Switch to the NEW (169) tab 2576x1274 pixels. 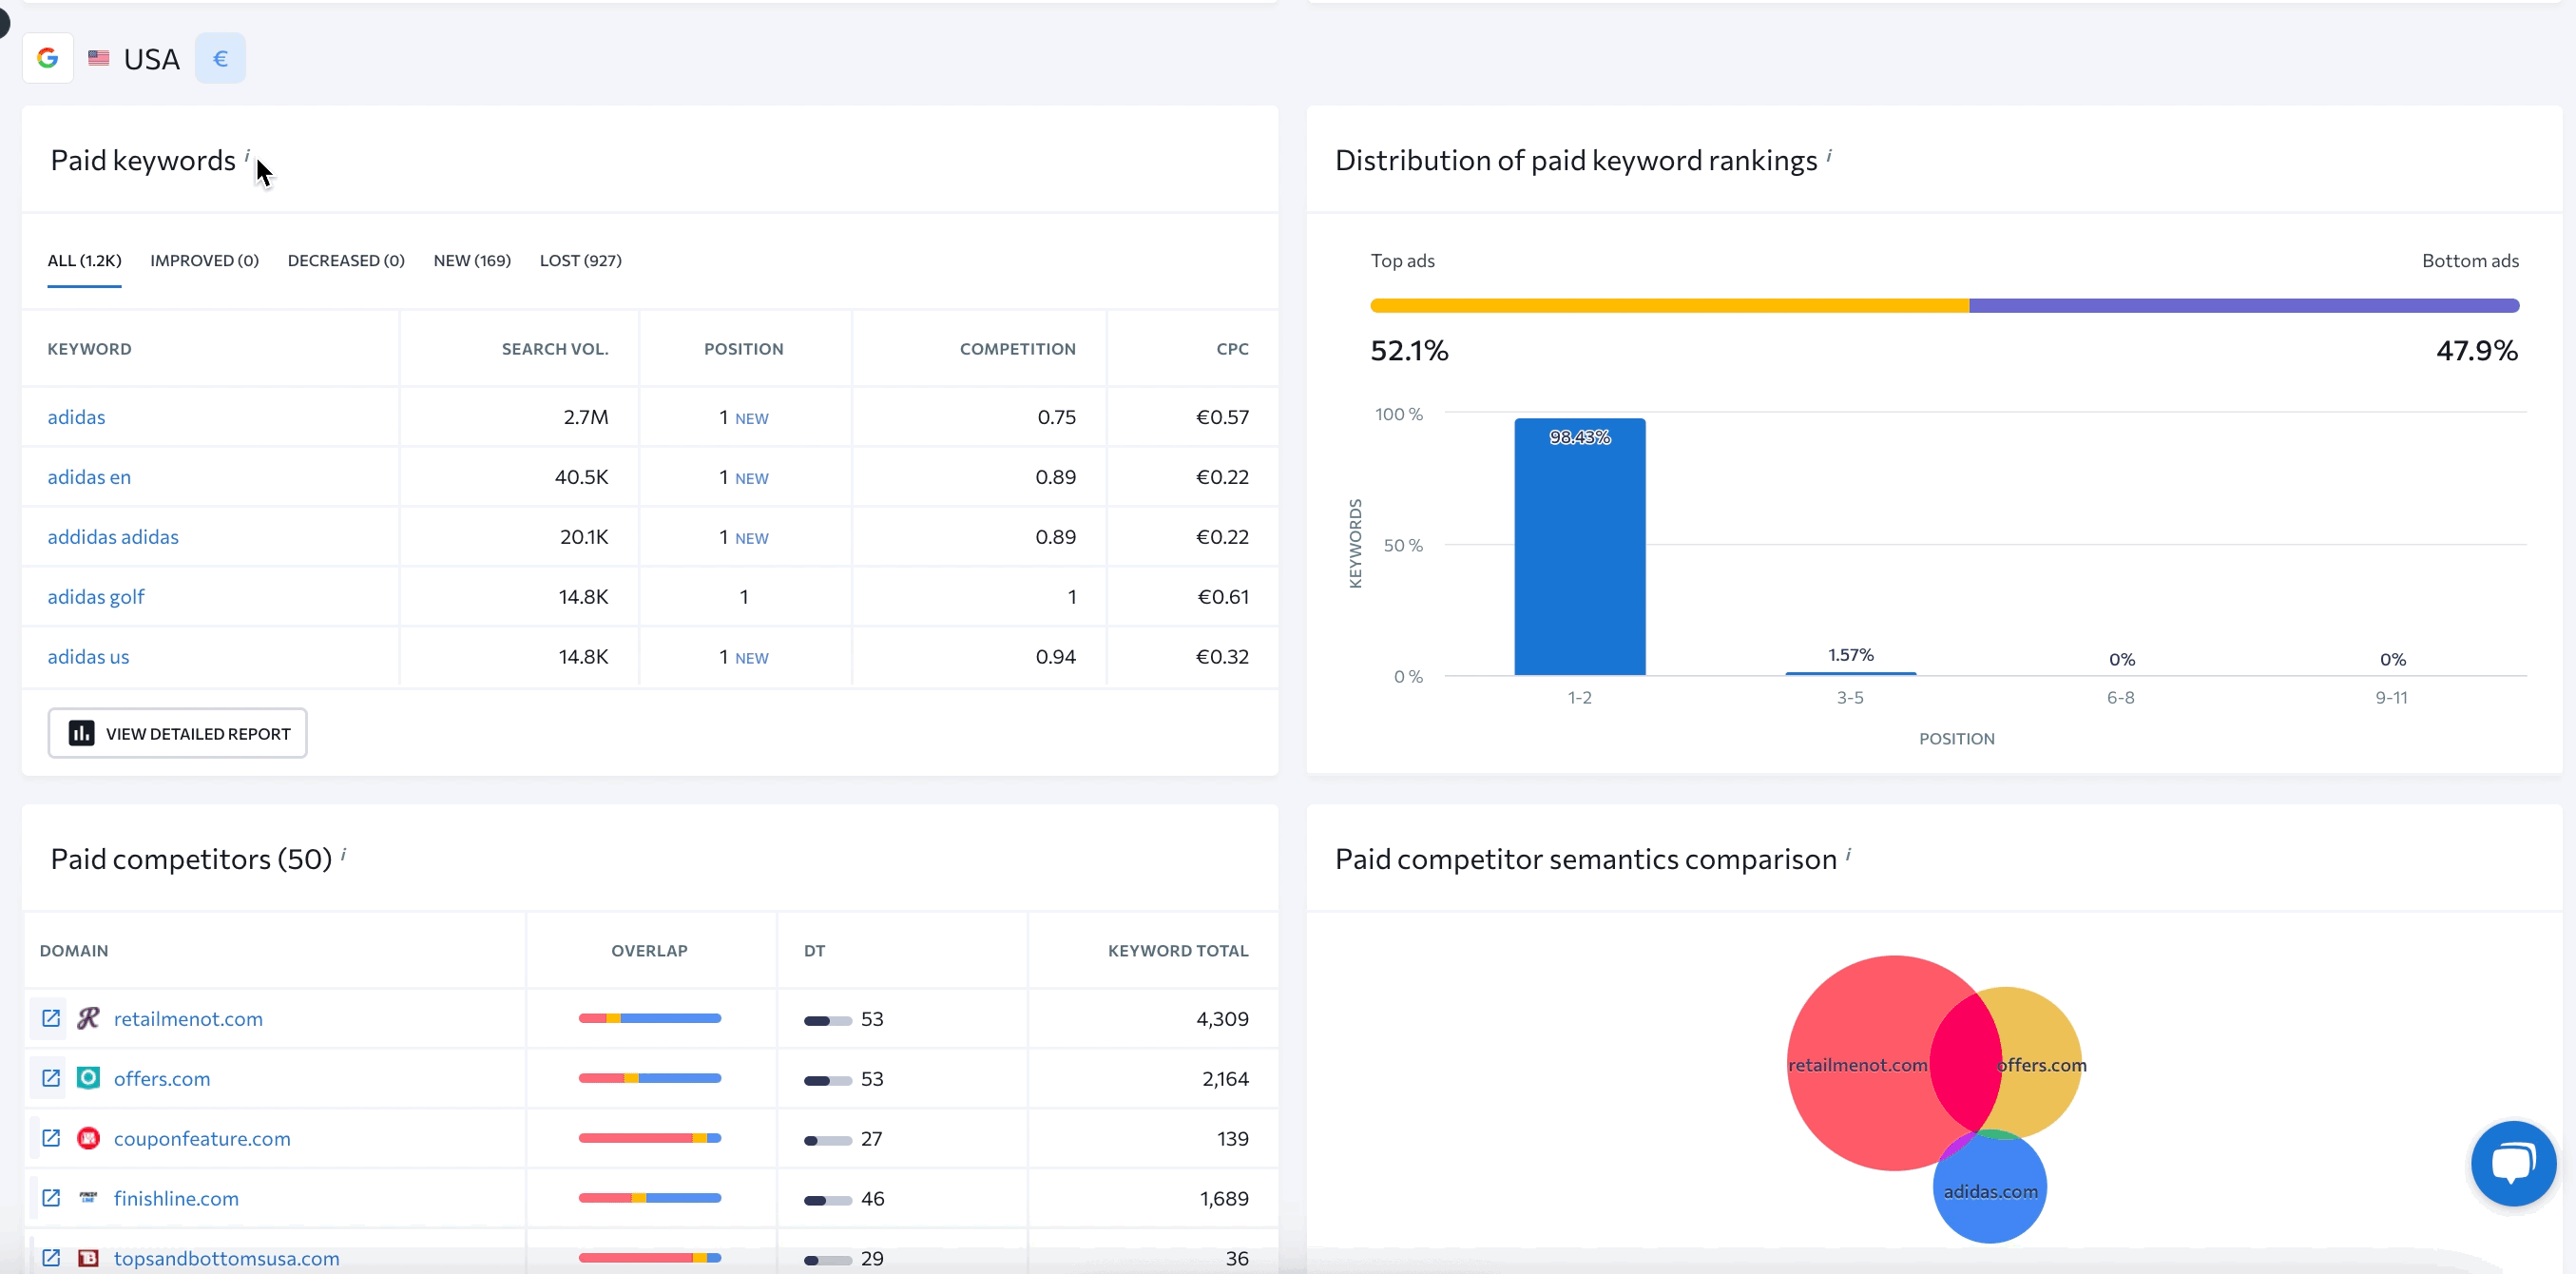point(471,261)
